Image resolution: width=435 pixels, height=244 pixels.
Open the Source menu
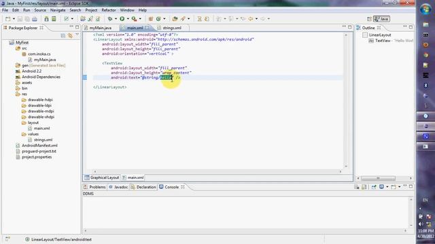[40, 10]
